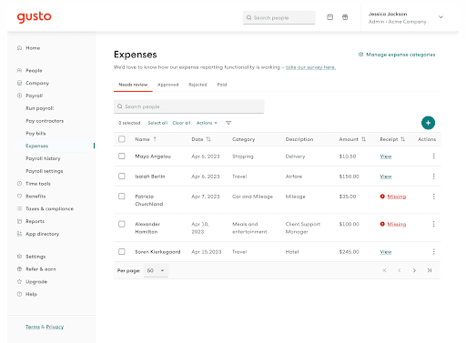Open Payroll history in sidebar

[43, 158]
